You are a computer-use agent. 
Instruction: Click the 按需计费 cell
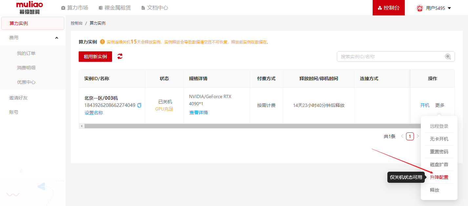point(266,105)
